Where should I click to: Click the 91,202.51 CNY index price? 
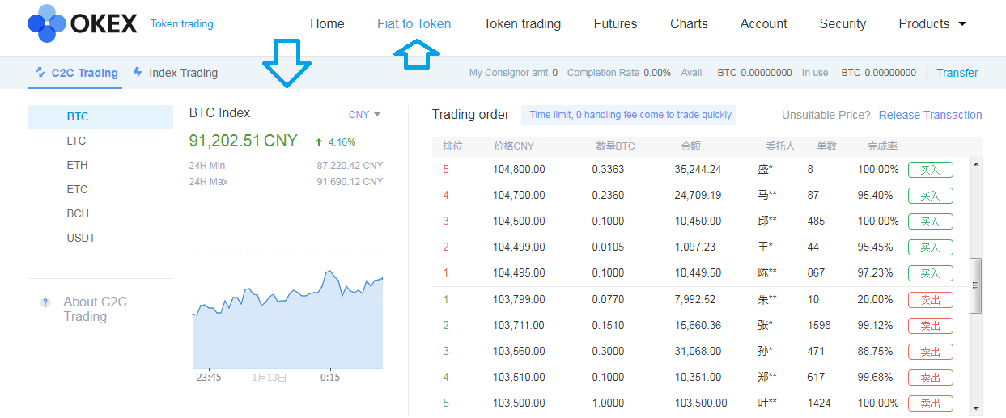pyautogui.click(x=244, y=141)
